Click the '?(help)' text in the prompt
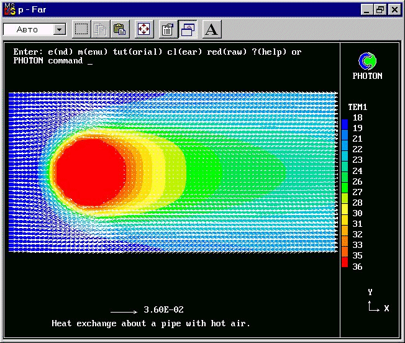The width and height of the screenshot is (405, 343). point(269,52)
